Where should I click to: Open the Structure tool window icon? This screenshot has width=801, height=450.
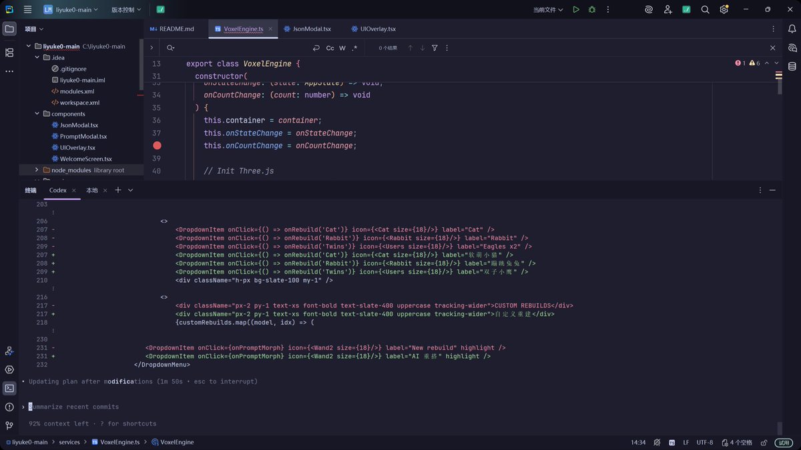9,52
